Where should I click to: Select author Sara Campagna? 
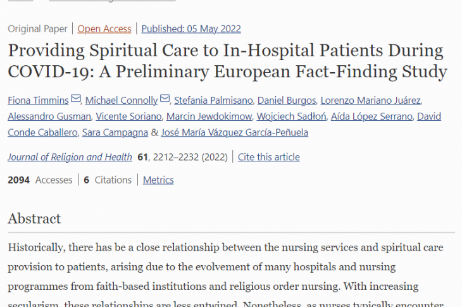[x=116, y=132]
